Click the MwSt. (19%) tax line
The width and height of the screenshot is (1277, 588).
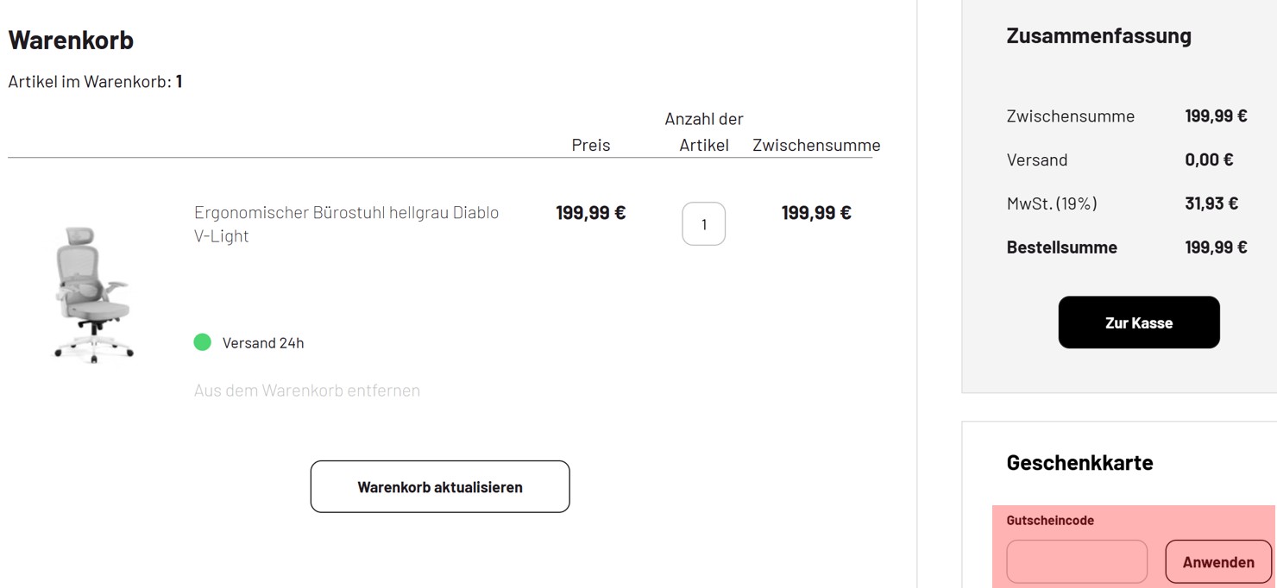[1051, 203]
